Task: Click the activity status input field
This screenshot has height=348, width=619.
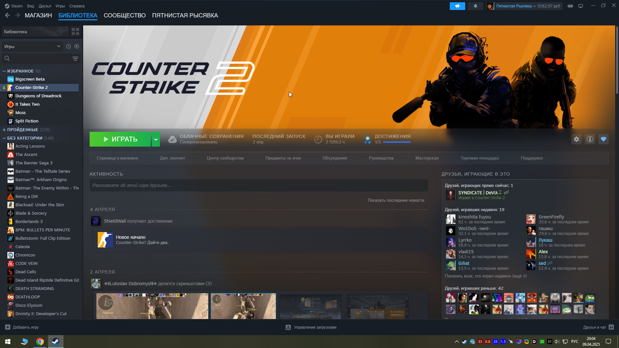Action: [259, 185]
